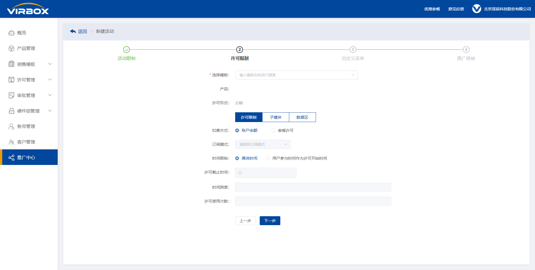Viewport: 535px width, 270px height.
Task: Click the company avatar icon in header
Action: point(477,9)
